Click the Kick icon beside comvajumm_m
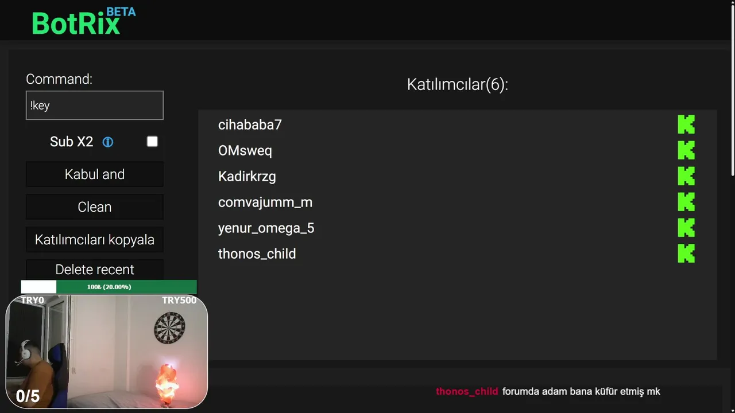735x413 pixels. (x=686, y=202)
